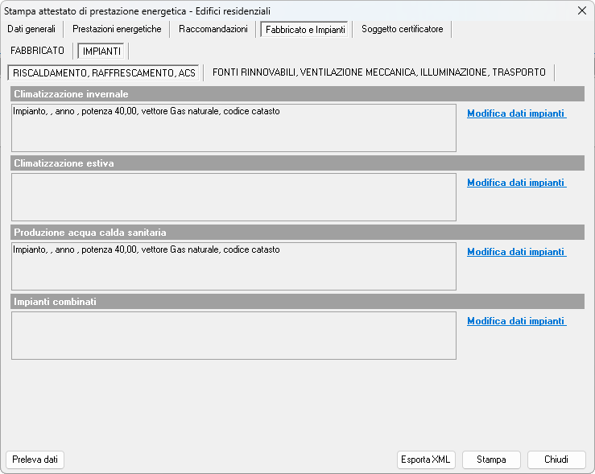Click the empty Impianti combinati text area
This screenshot has height=474, width=595.
(233, 336)
